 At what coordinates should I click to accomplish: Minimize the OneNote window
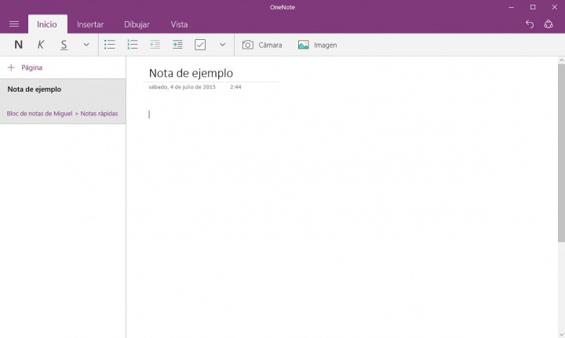pyautogui.click(x=511, y=7)
